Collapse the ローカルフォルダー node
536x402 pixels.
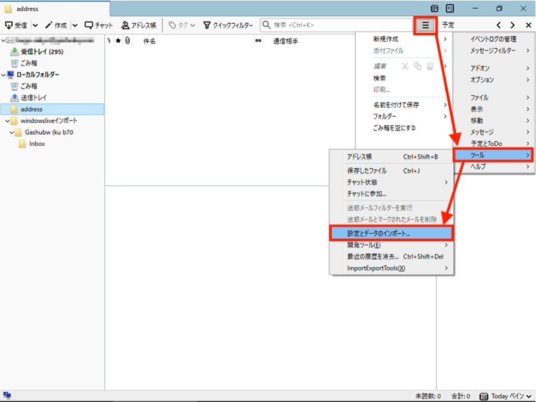coord(4,74)
